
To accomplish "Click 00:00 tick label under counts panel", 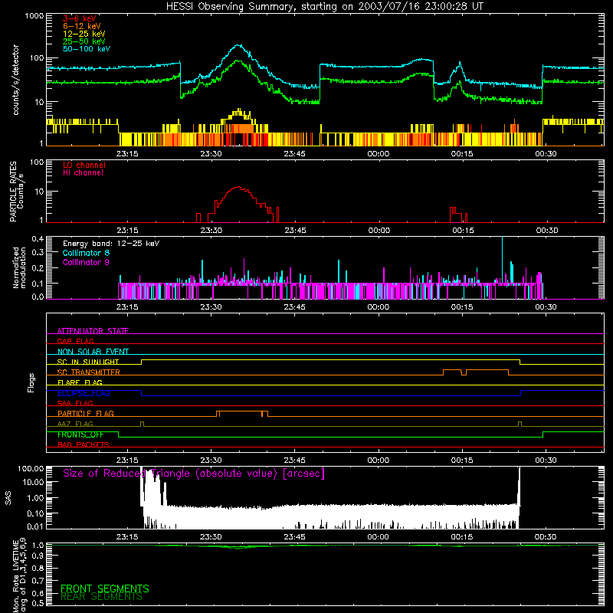I will pyautogui.click(x=378, y=154).
